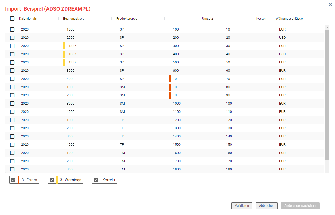
Task: Click the Produktgruppe column header
Action: click(x=127, y=19)
